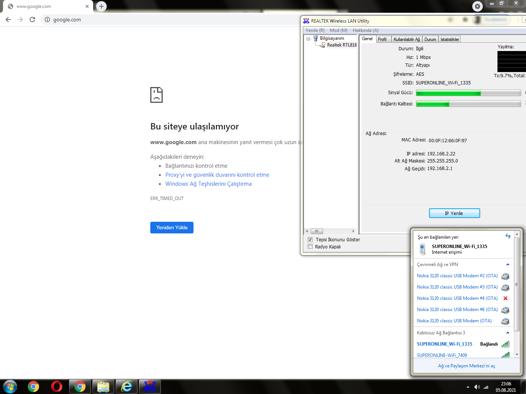Open the Windows Start menu
Viewport: 526px width, 394px height.
click(10, 386)
